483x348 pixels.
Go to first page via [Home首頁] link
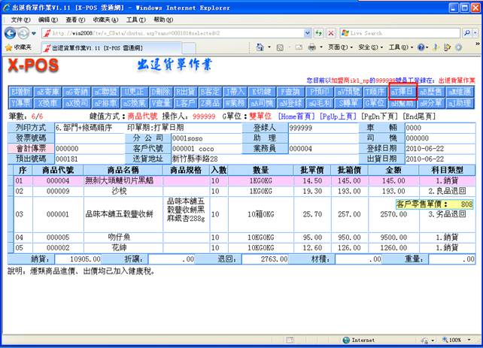(x=297, y=117)
